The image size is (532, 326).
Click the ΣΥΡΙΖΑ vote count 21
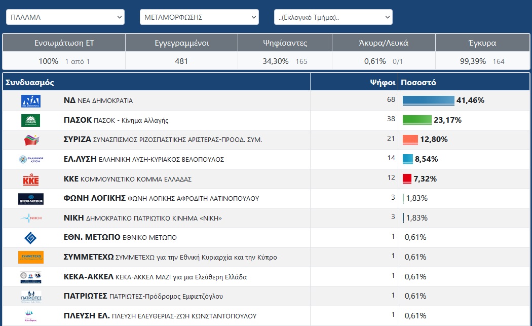pos(391,138)
